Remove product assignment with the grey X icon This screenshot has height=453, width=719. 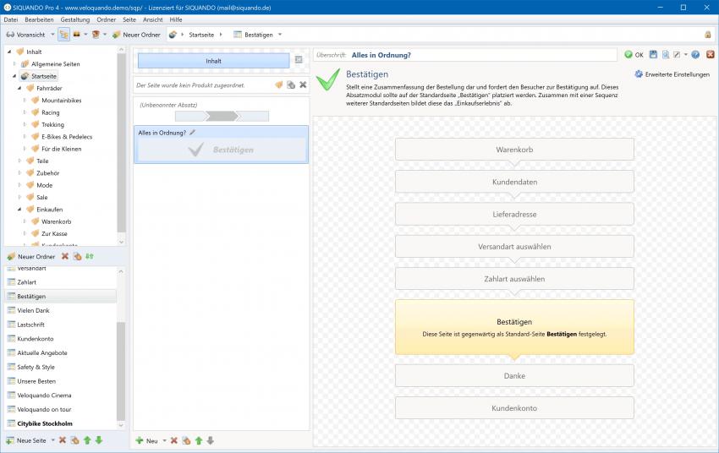[x=303, y=85]
